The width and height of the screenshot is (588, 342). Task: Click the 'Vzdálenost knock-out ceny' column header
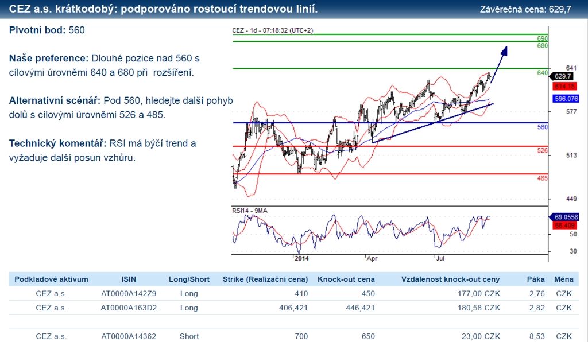(450, 279)
